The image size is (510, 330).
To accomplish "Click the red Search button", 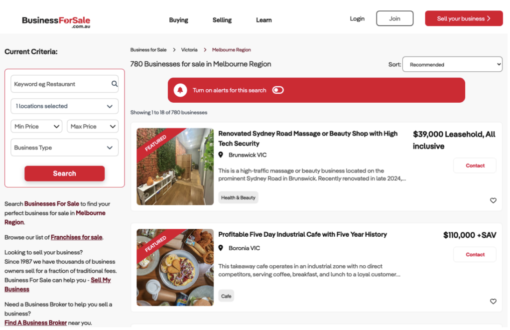I will click(x=64, y=173).
